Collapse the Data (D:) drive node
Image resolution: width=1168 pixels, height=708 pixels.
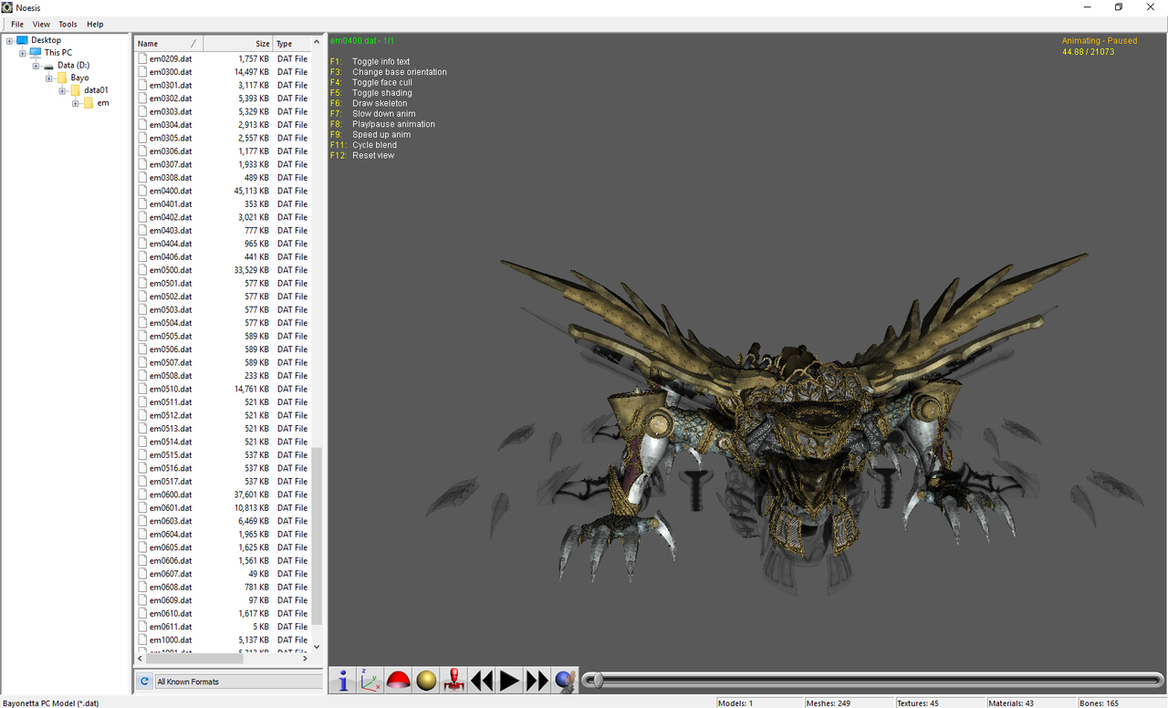tap(36, 66)
